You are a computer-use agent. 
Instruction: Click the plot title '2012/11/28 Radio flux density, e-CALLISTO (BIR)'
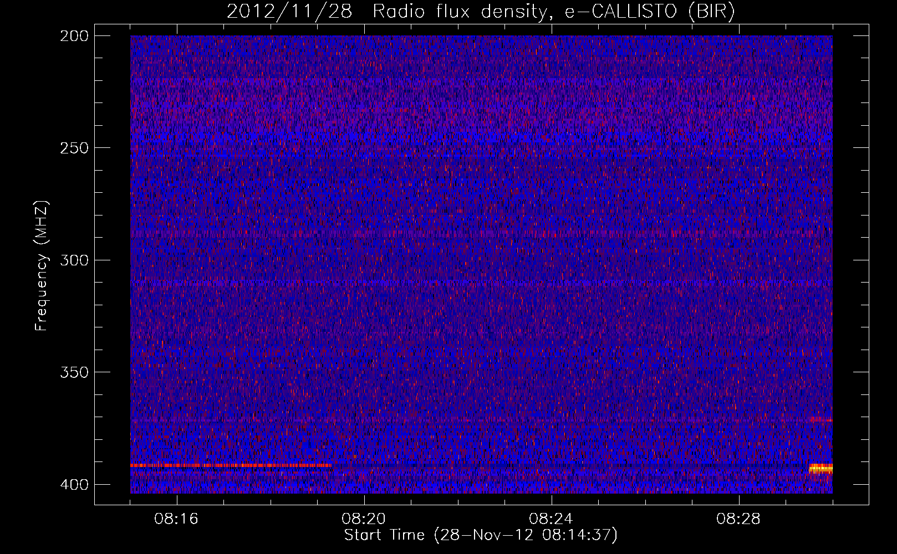(x=481, y=11)
